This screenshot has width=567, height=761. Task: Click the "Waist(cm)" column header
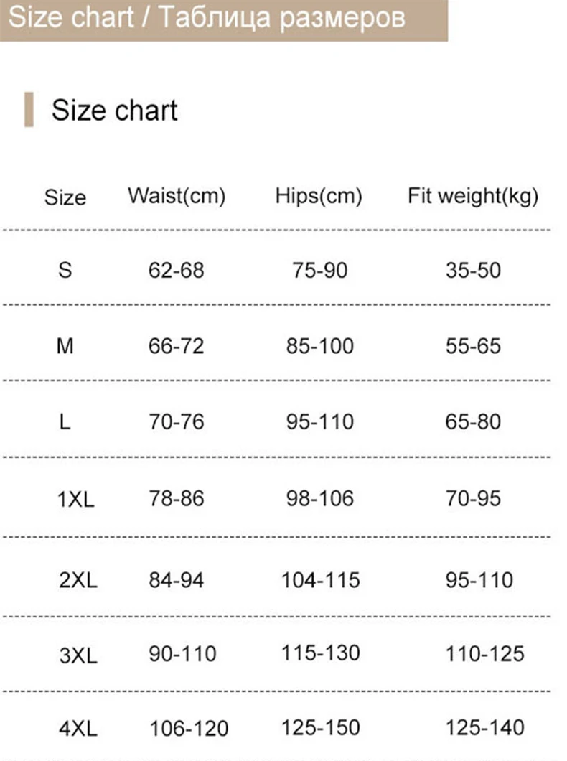(177, 195)
